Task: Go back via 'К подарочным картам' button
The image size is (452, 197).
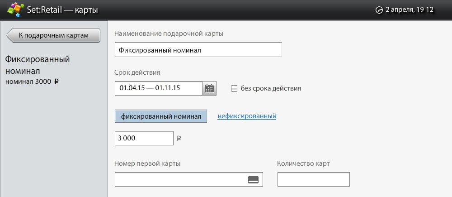Action: pyautogui.click(x=53, y=35)
